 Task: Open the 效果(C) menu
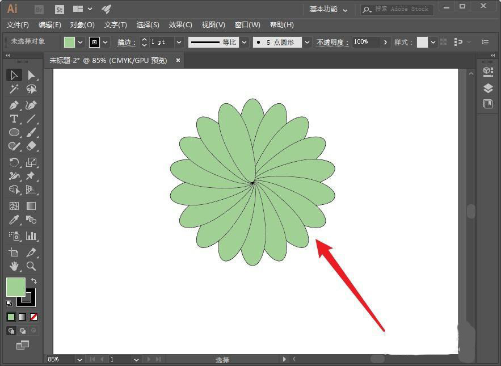click(180, 25)
